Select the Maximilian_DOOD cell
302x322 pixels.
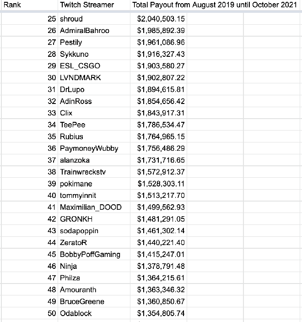[x=91, y=207]
